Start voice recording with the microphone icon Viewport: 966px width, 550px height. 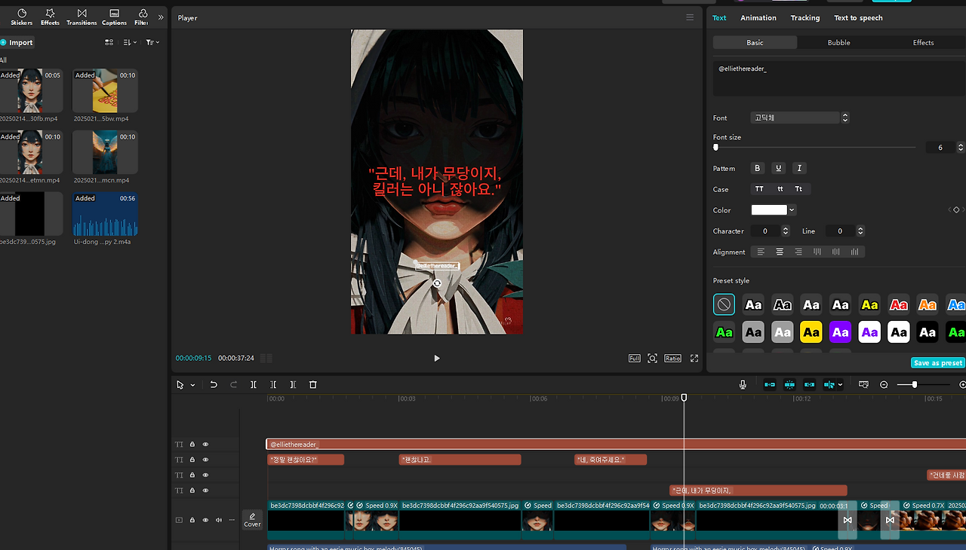click(x=743, y=384)
